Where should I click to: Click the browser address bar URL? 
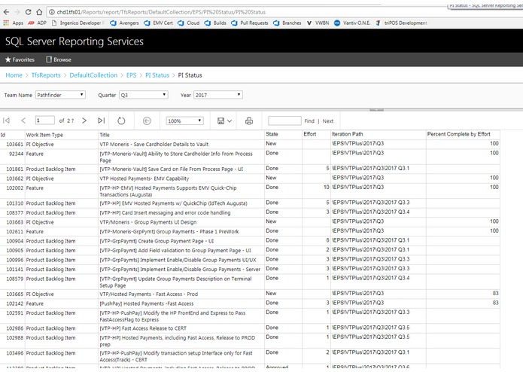[x=161, y=12]
